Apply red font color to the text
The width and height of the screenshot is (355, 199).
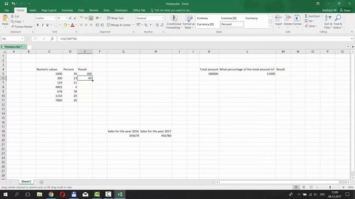73,25
